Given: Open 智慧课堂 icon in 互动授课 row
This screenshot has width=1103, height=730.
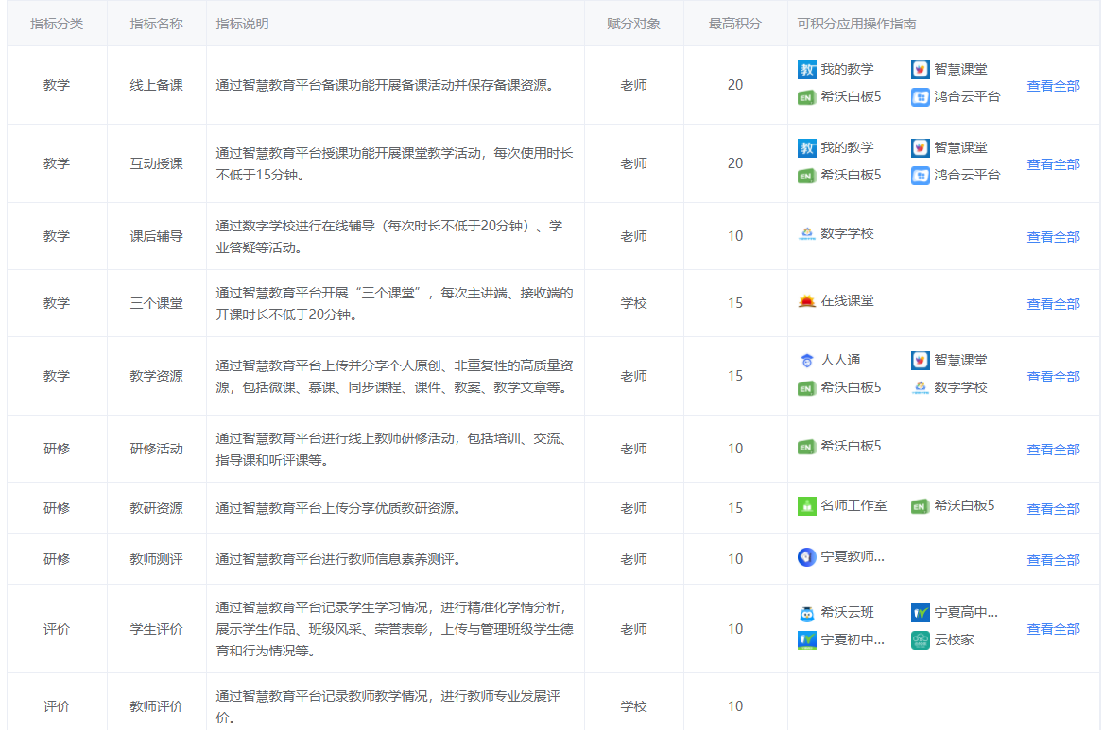Looking at the screenshot, I should (921, 148).
